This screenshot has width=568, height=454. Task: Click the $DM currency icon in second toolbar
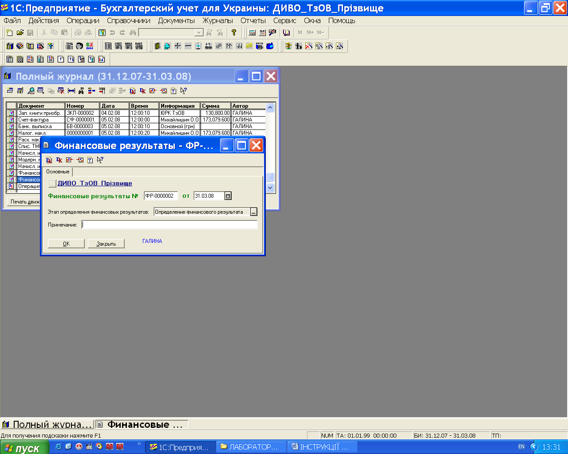point(90,46)
